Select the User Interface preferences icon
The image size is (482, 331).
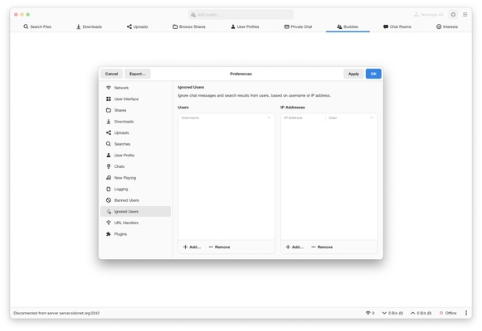click(109, 99)
